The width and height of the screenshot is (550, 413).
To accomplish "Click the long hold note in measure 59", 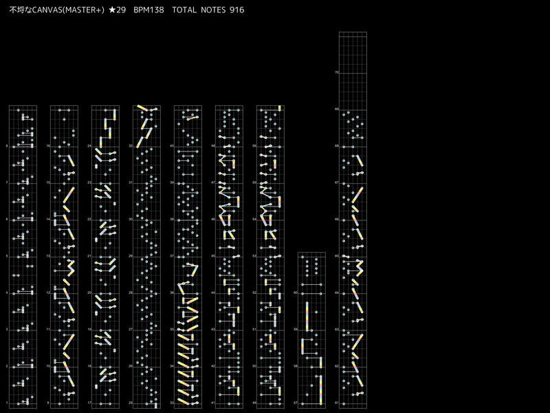I will pos(307,316).
